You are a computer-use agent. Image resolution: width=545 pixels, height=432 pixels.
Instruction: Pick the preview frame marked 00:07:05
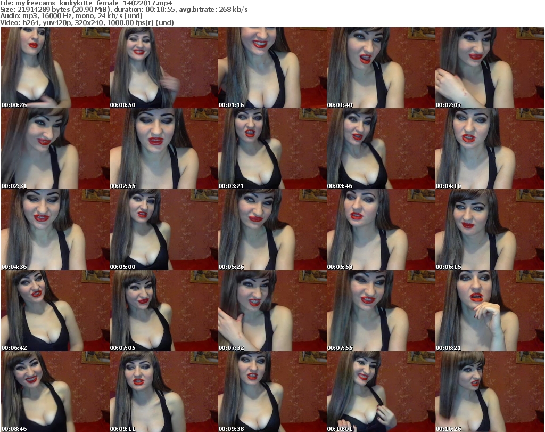(x=164, y=311)
